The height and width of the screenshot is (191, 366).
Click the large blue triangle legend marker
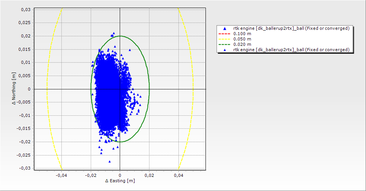point(225,29)
